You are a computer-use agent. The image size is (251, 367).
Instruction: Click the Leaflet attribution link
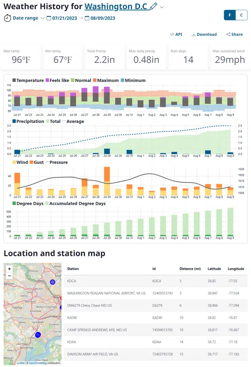pos(20,363)
